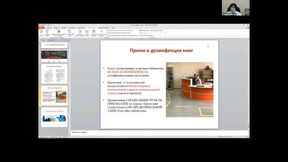288x162 pixels.
Task: Minimize the ribbon with caret icon
Action: (x=246, y=28)
